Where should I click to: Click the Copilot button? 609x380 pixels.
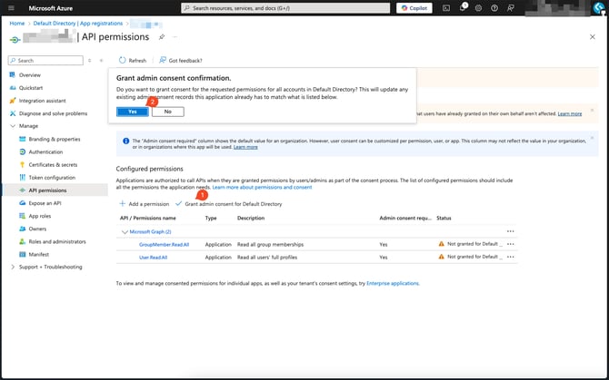pyautogui.click(x=414, y=8)
